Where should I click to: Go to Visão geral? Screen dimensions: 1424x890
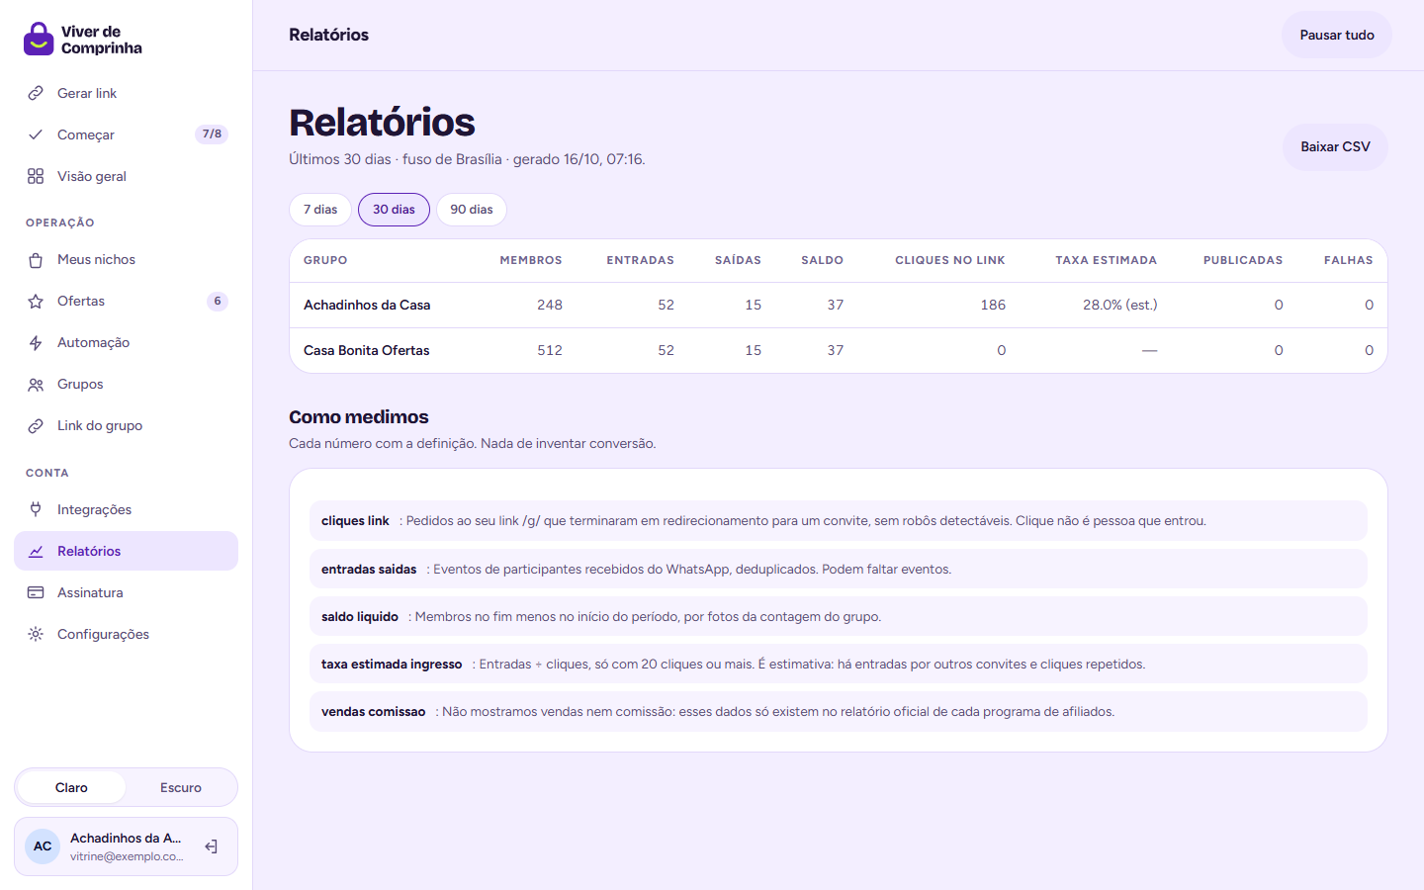126,176
